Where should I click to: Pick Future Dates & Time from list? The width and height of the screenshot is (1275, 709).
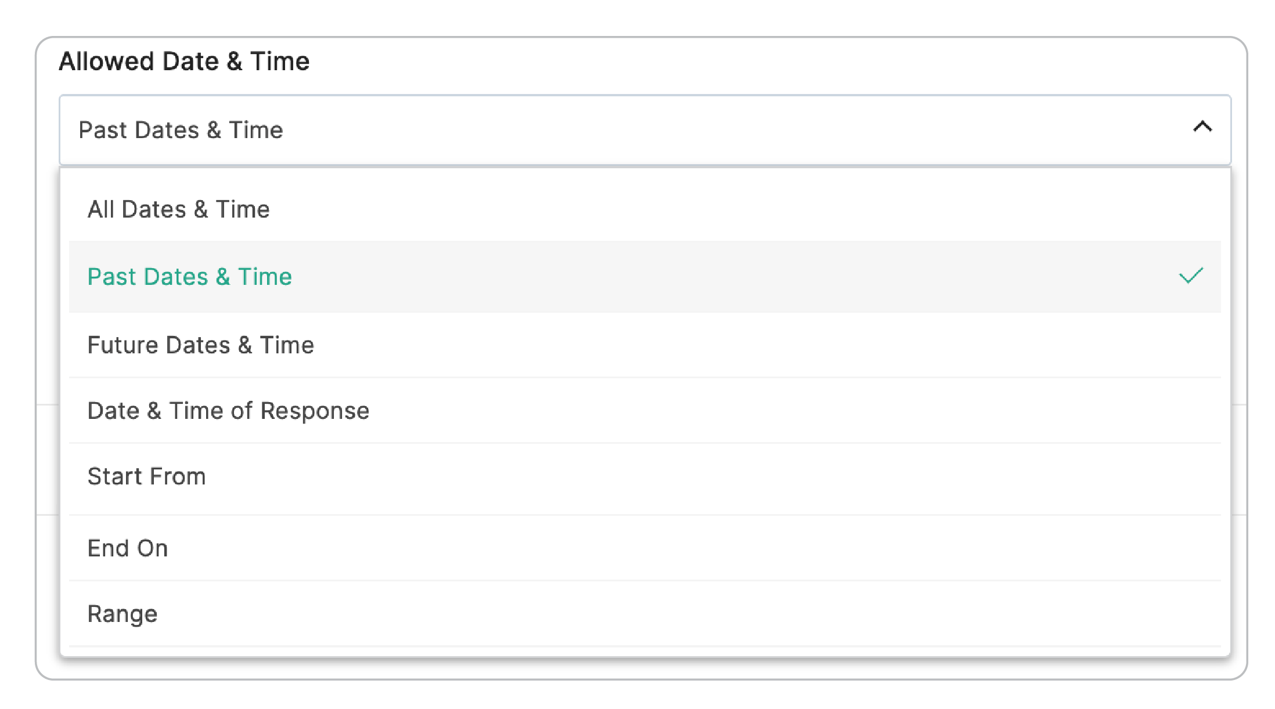tap(200, 345)
